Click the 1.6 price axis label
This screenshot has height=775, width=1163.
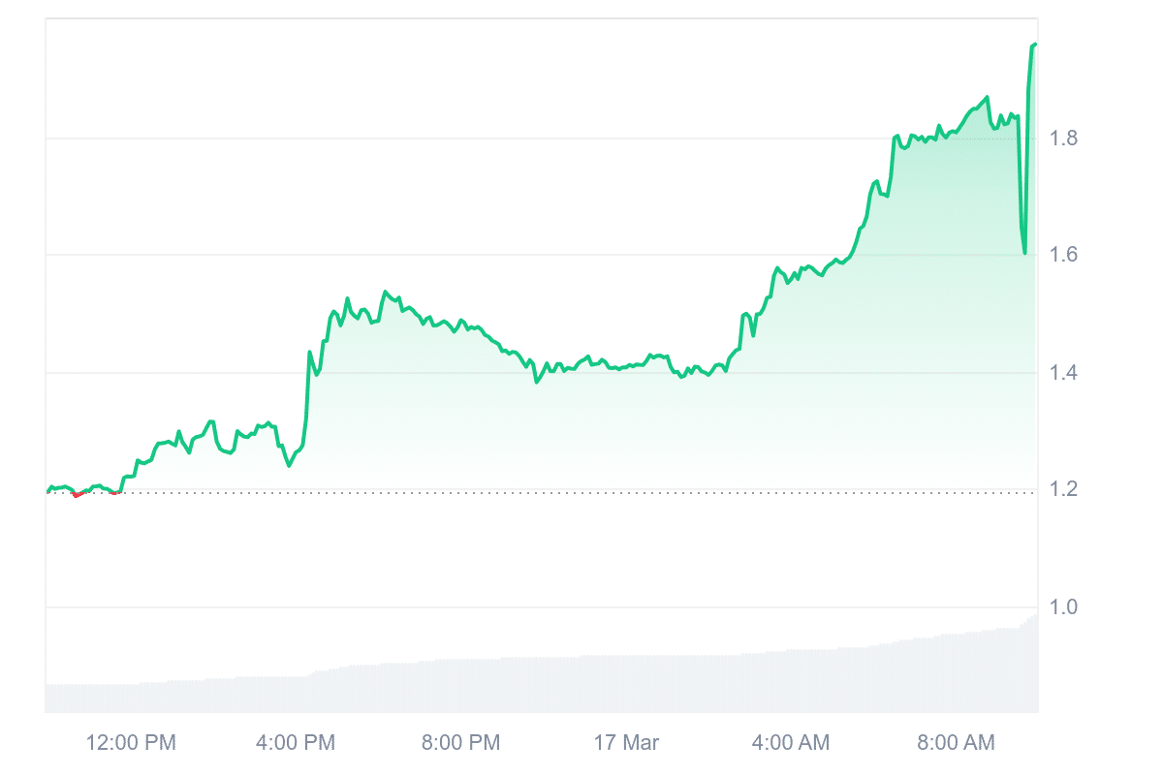pos(1065,255)
